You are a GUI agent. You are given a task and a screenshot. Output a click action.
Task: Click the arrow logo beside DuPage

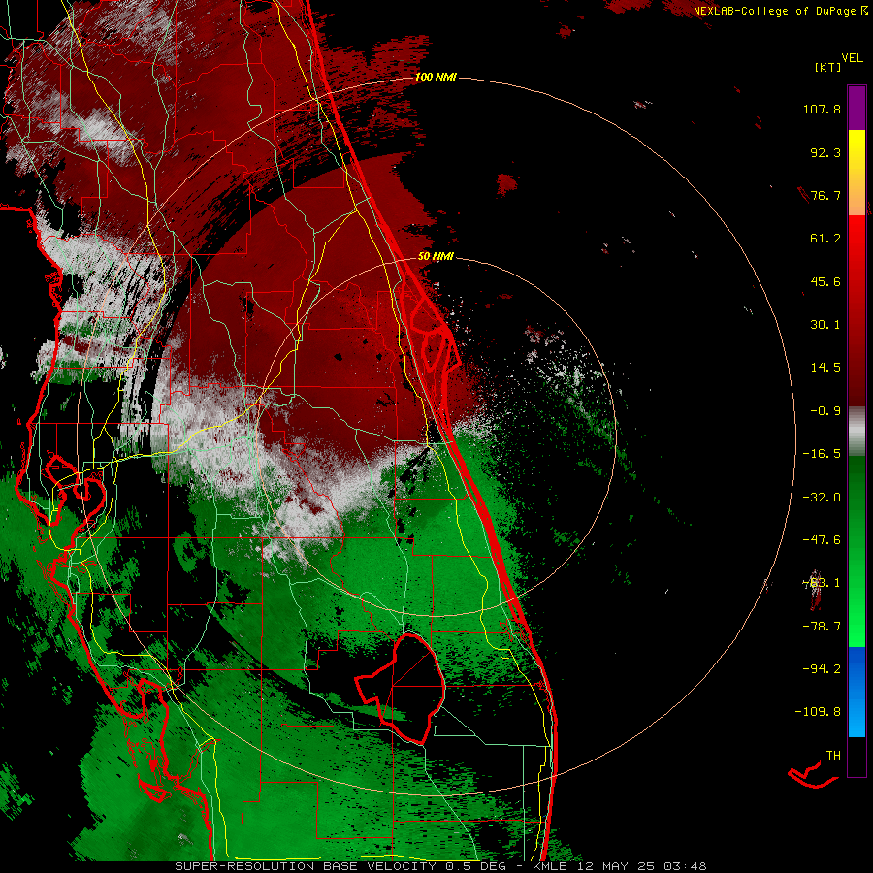[x=864, y=10]
